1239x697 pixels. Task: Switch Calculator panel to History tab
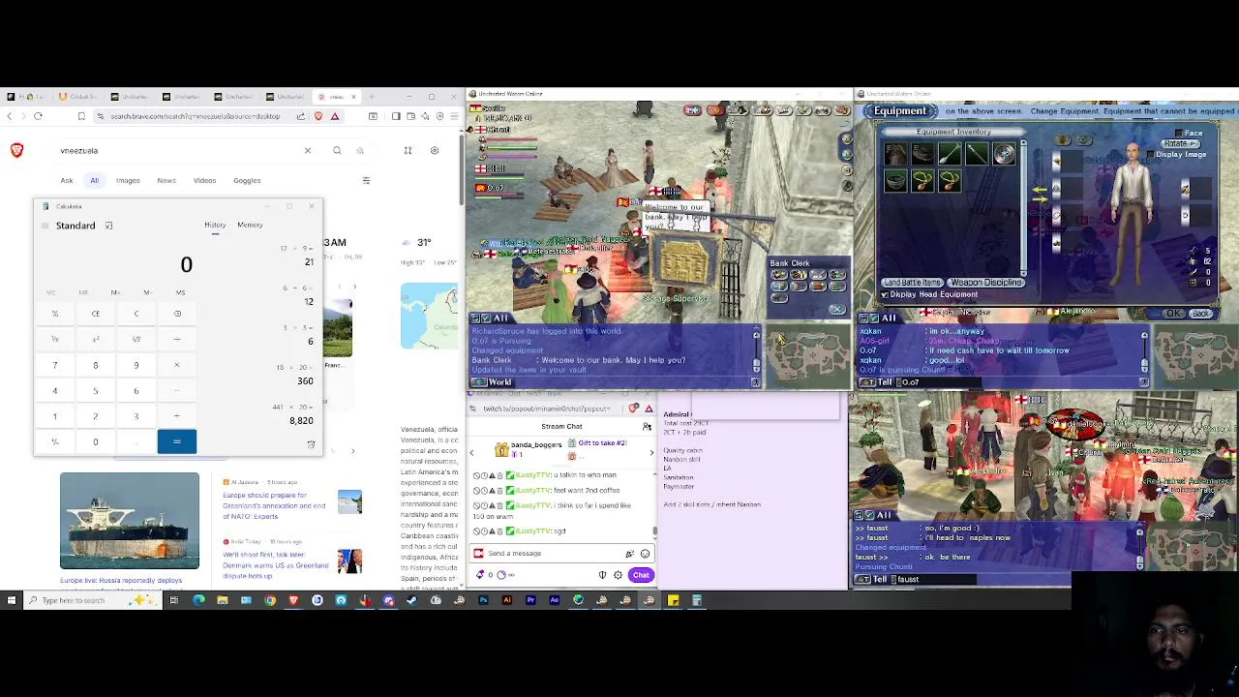pyautogui.click(x=215, y=225)
